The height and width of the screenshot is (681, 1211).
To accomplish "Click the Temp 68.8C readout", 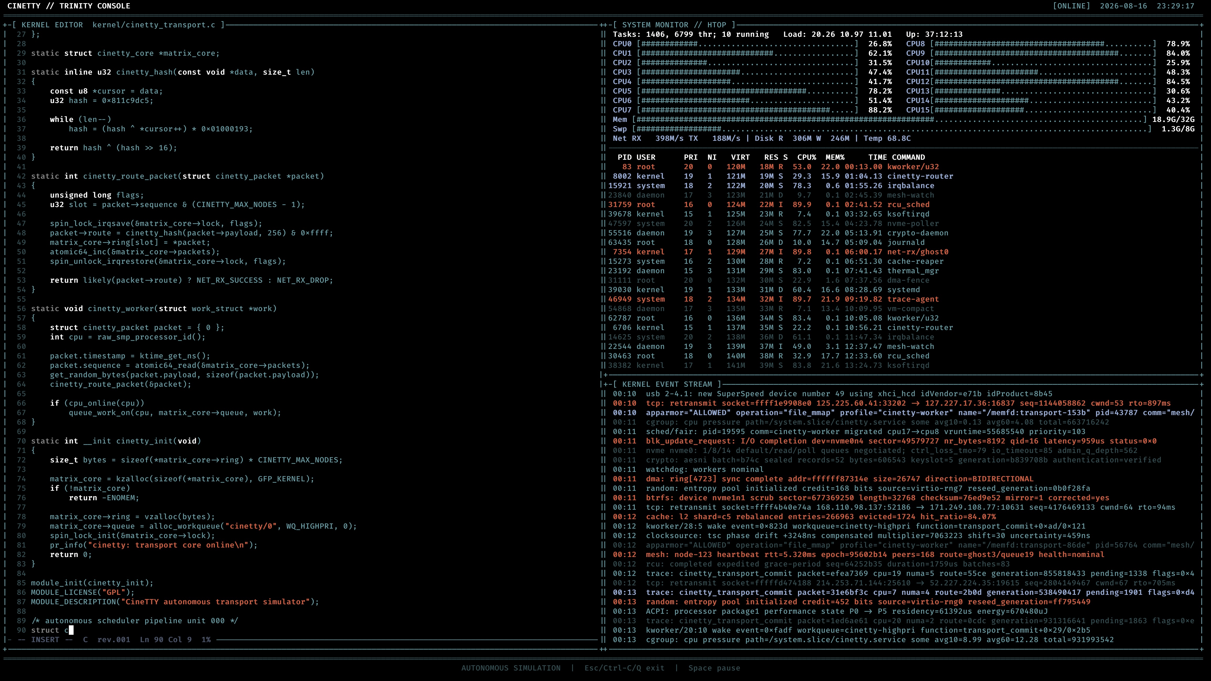I will [887, 139].
